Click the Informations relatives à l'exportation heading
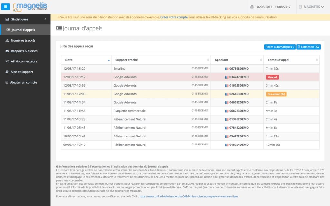 [113, 167]
